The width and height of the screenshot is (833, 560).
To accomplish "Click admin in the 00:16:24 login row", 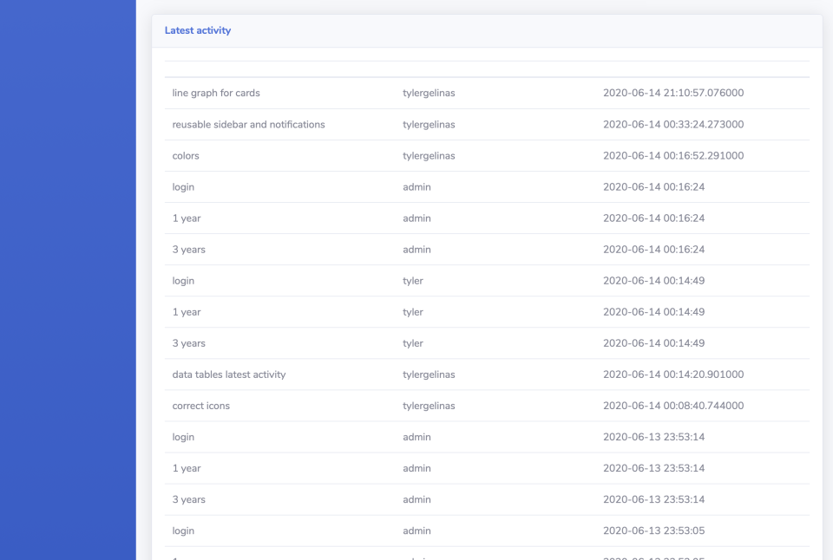I will tap(416, 187).
